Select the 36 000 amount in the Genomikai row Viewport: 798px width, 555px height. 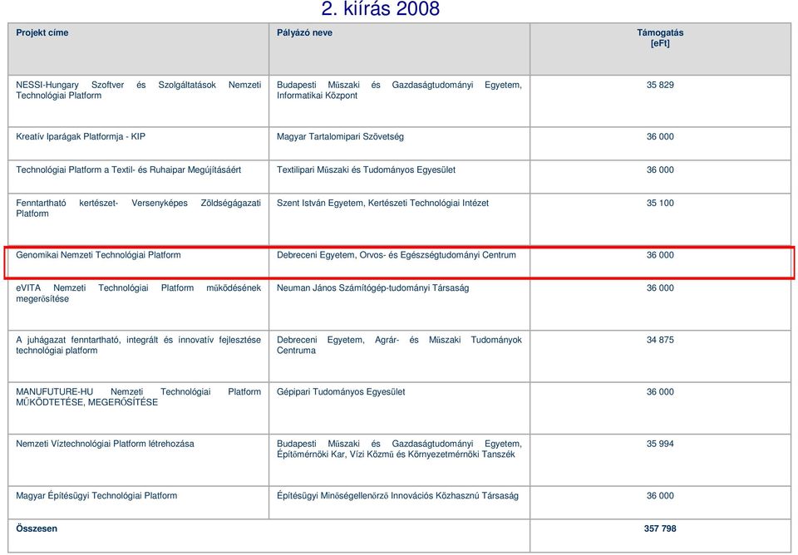(x=660, y=255)
